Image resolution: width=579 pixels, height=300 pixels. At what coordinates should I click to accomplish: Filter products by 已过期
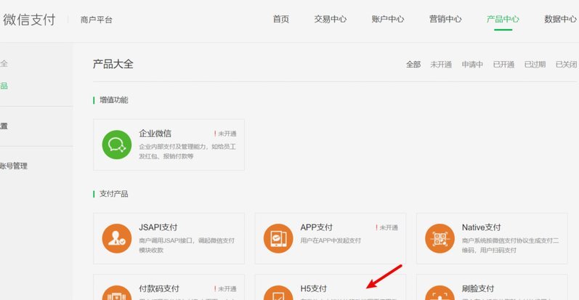(x=535, y=65)
